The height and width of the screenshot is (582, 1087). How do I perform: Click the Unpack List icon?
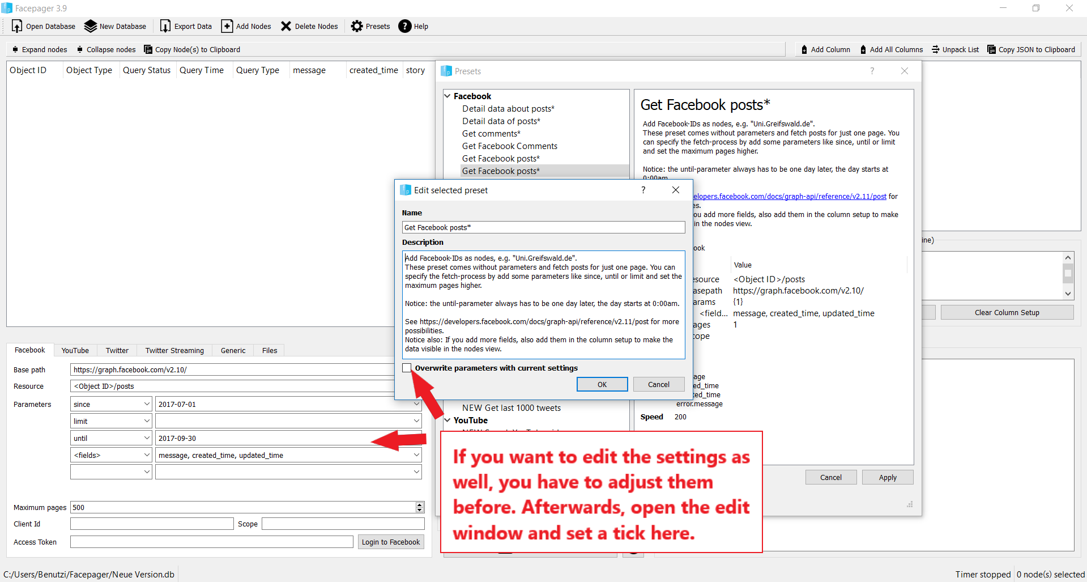tap(936, 49)
